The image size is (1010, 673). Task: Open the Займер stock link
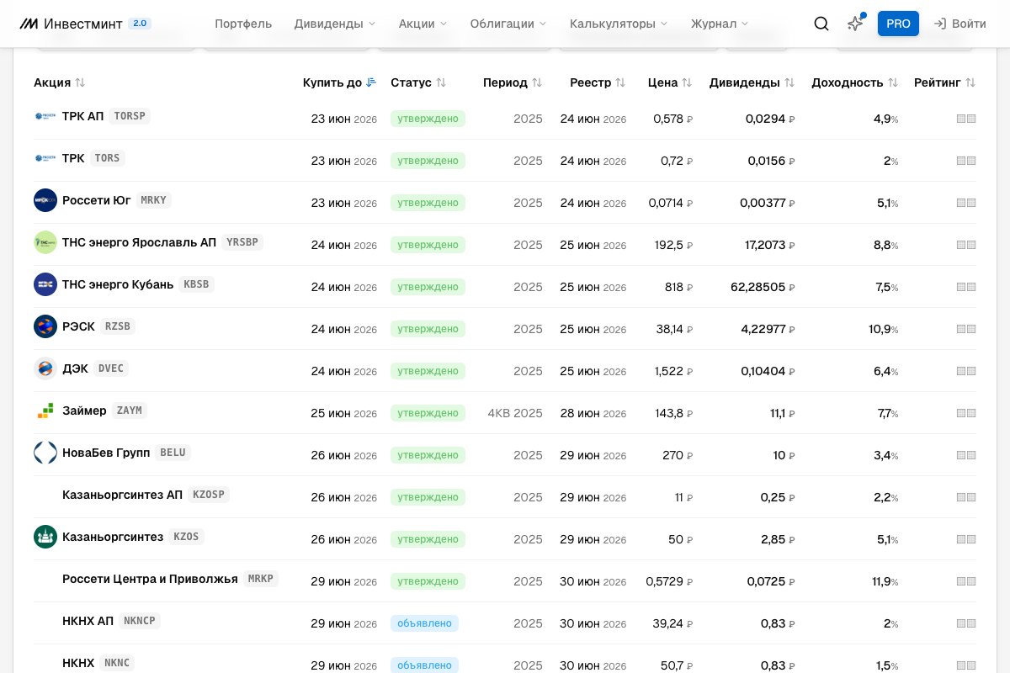(x=84, y=411)
